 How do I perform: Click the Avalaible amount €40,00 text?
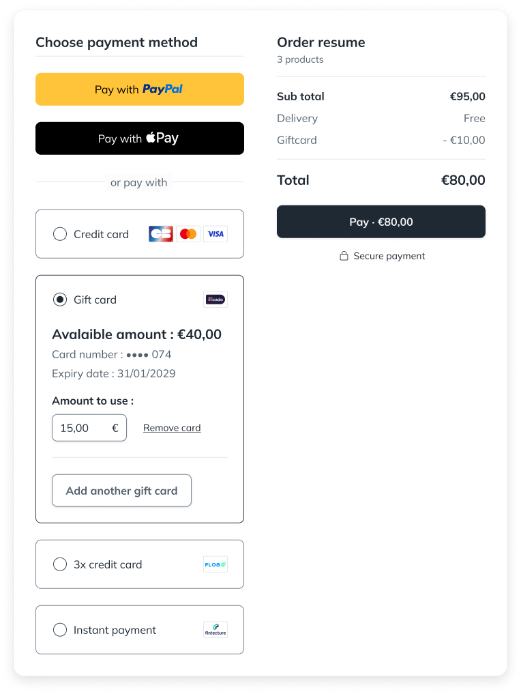tap(136, 334)
